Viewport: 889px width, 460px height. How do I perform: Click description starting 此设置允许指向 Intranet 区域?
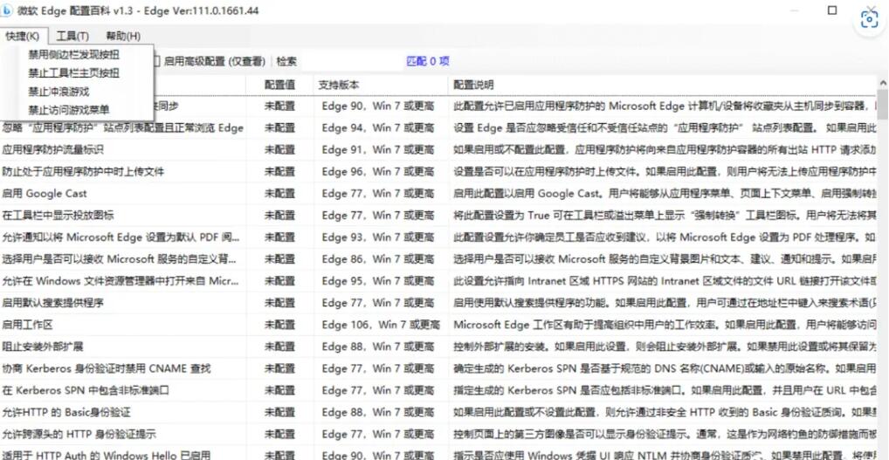[665, 281]
